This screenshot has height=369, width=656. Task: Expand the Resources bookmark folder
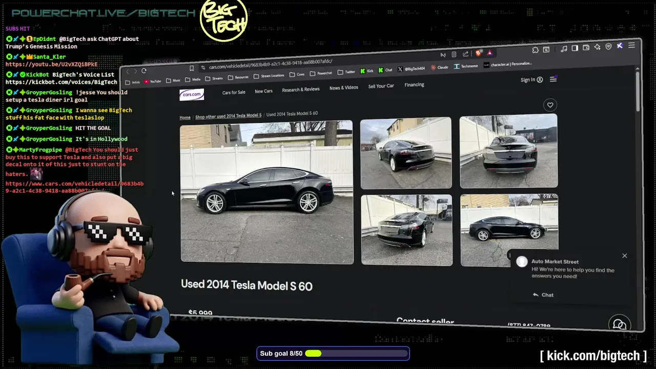238,77
